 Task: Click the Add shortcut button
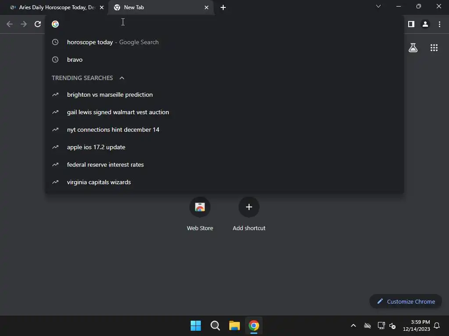tap(249, 214)
